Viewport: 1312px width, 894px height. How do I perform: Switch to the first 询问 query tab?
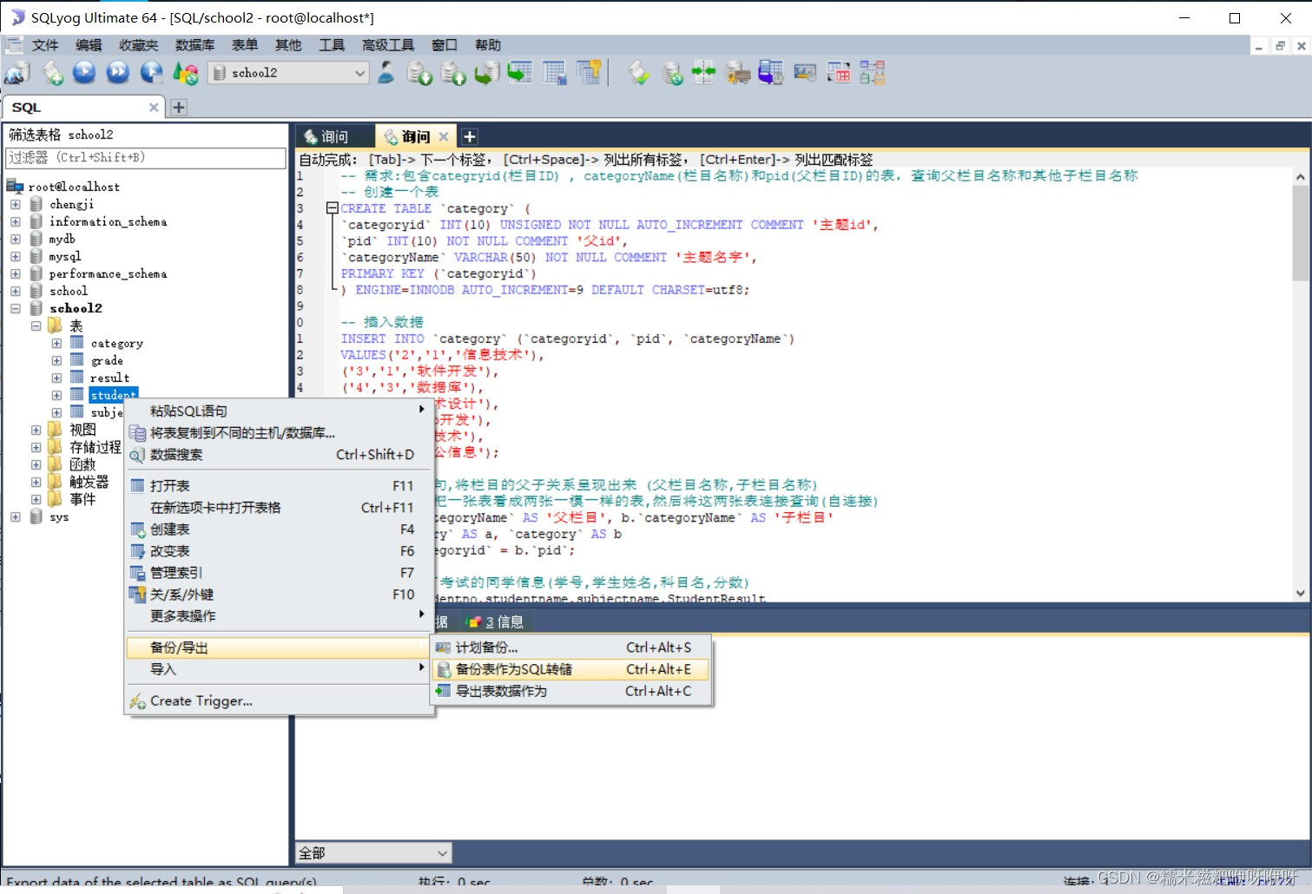pos(334,136)
